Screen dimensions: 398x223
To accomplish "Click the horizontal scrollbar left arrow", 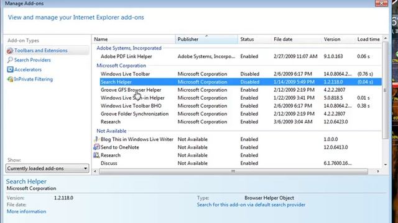I will pyautogui.click(x=95, y=172).
